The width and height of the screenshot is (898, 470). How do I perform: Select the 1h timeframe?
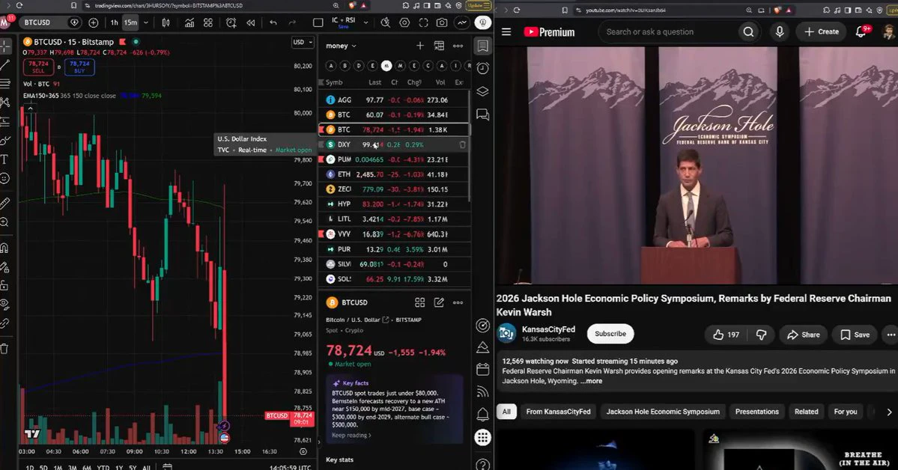point(114,22)
